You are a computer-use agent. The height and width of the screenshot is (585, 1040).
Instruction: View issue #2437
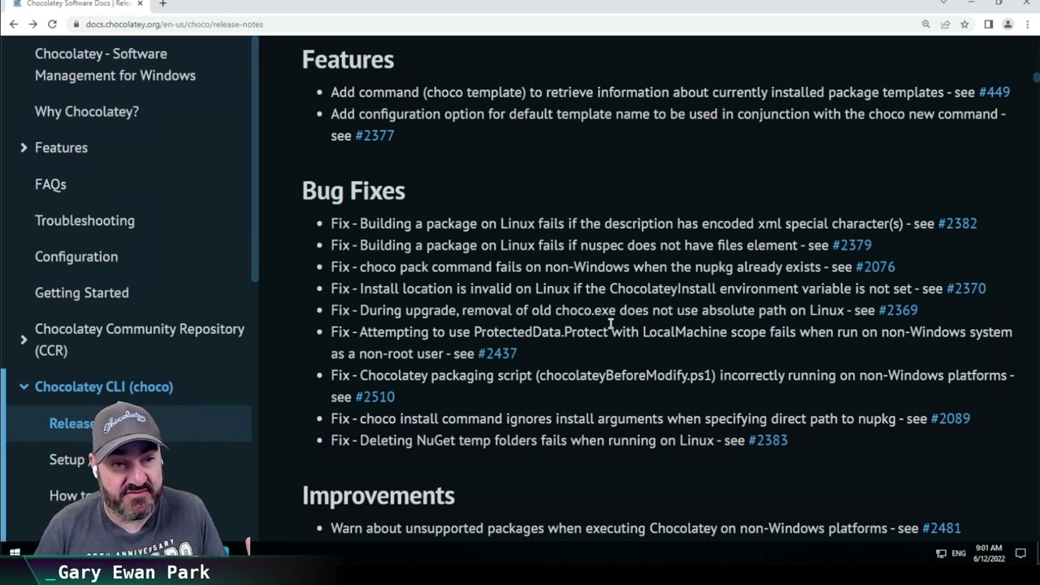click(x=497, y=354)
